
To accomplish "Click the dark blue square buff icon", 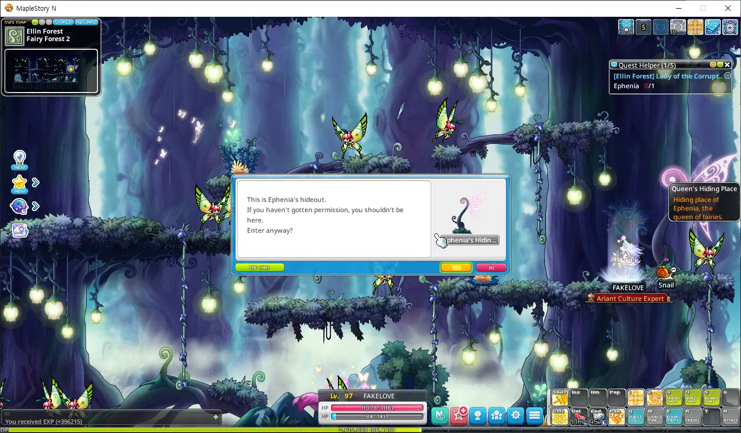I will 661,27.
